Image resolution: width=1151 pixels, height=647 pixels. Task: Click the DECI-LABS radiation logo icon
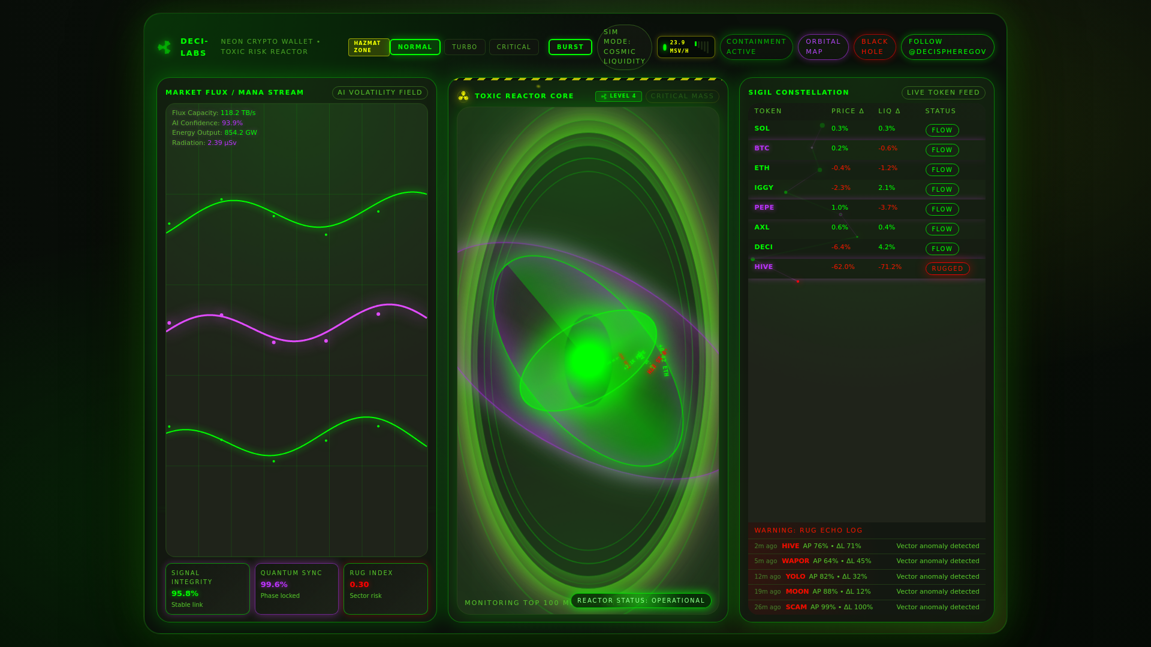click(164, 47)
